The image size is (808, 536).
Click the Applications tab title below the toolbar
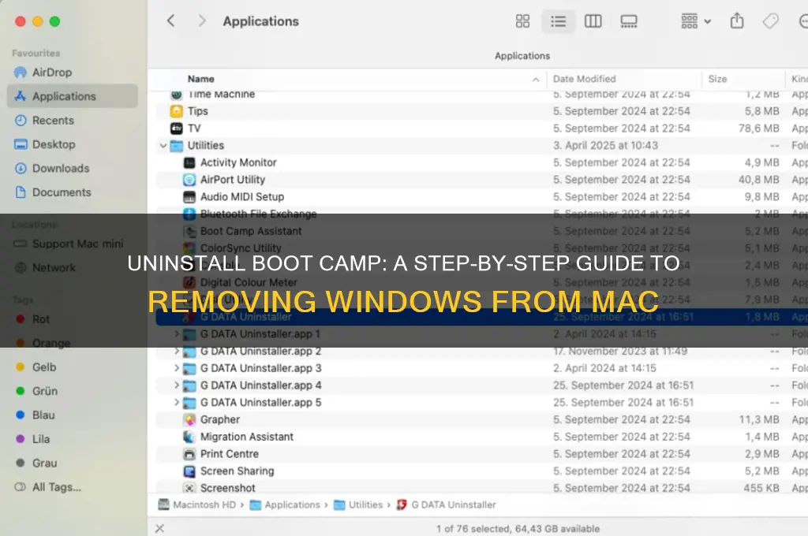pyautogui.click(x=522, y=56)
